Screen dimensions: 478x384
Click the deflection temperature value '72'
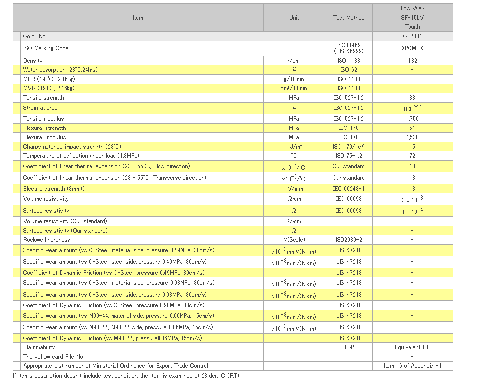click(x=412, y=156)
